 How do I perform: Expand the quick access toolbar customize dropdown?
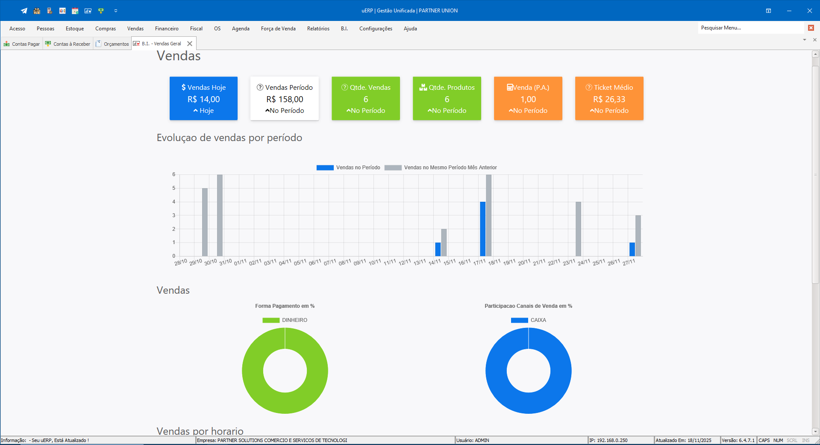116,11
